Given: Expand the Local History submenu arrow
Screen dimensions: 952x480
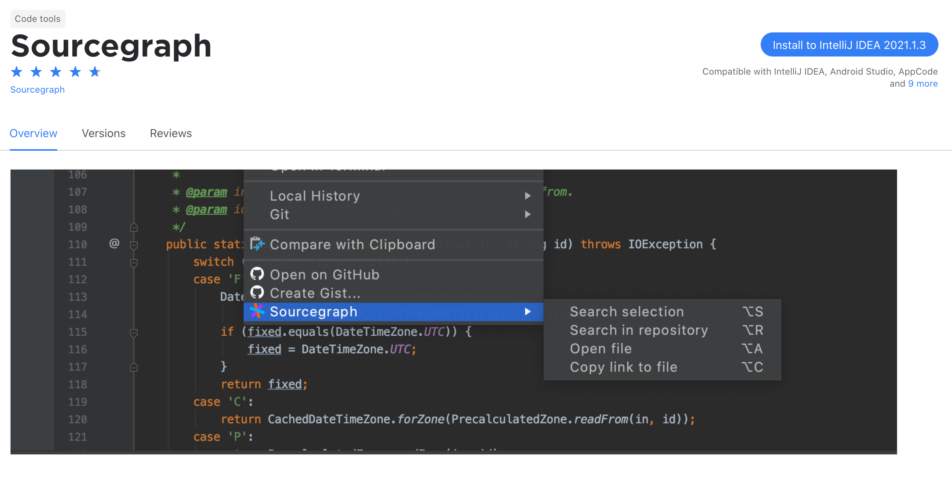Looking at the screenshot, I should 528,196.
